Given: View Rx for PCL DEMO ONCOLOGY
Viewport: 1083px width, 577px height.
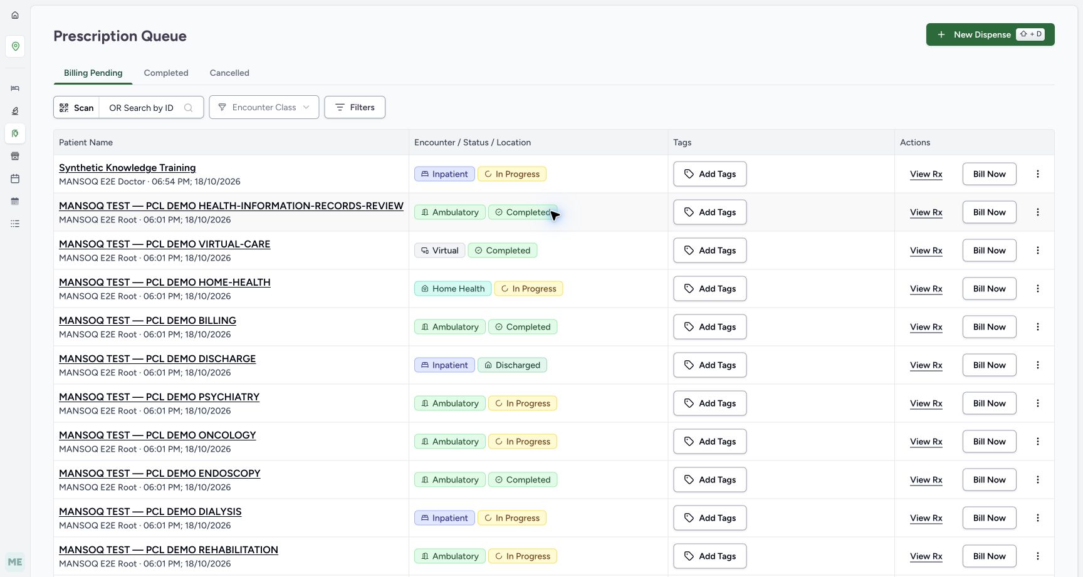Looking at the screenshot, I should point(926,442).
